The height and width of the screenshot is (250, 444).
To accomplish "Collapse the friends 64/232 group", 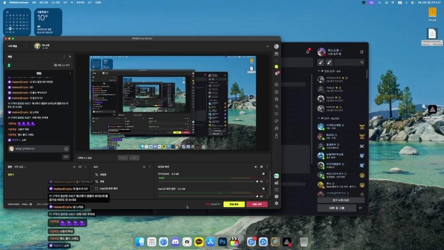I will click(x=319, y=118).
